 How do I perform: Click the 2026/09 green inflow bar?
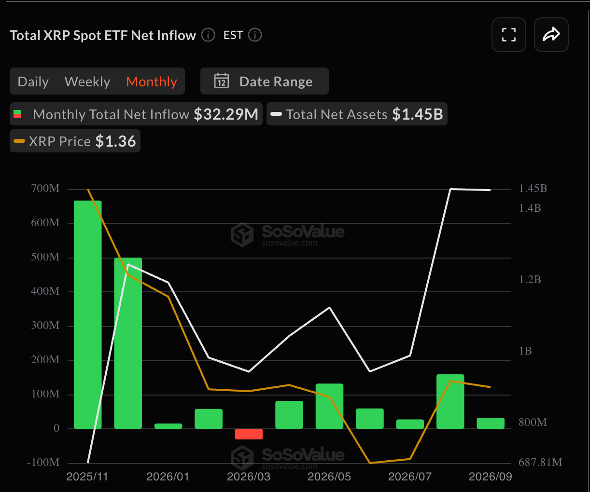[491, 423]
